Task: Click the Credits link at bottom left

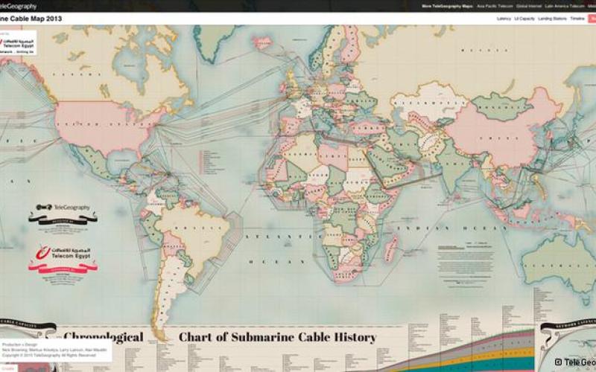Action: coord(7,368)
